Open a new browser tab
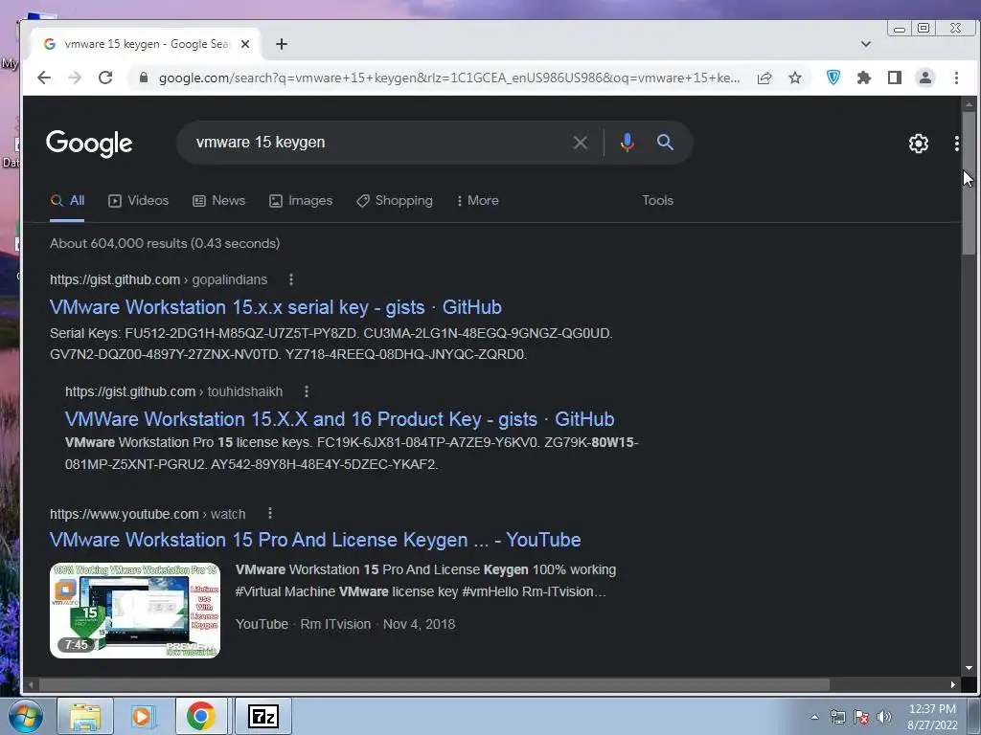Image resolution: width=981 pixels, height=735 pixels. pyautogui.click(x=282, y=44)
